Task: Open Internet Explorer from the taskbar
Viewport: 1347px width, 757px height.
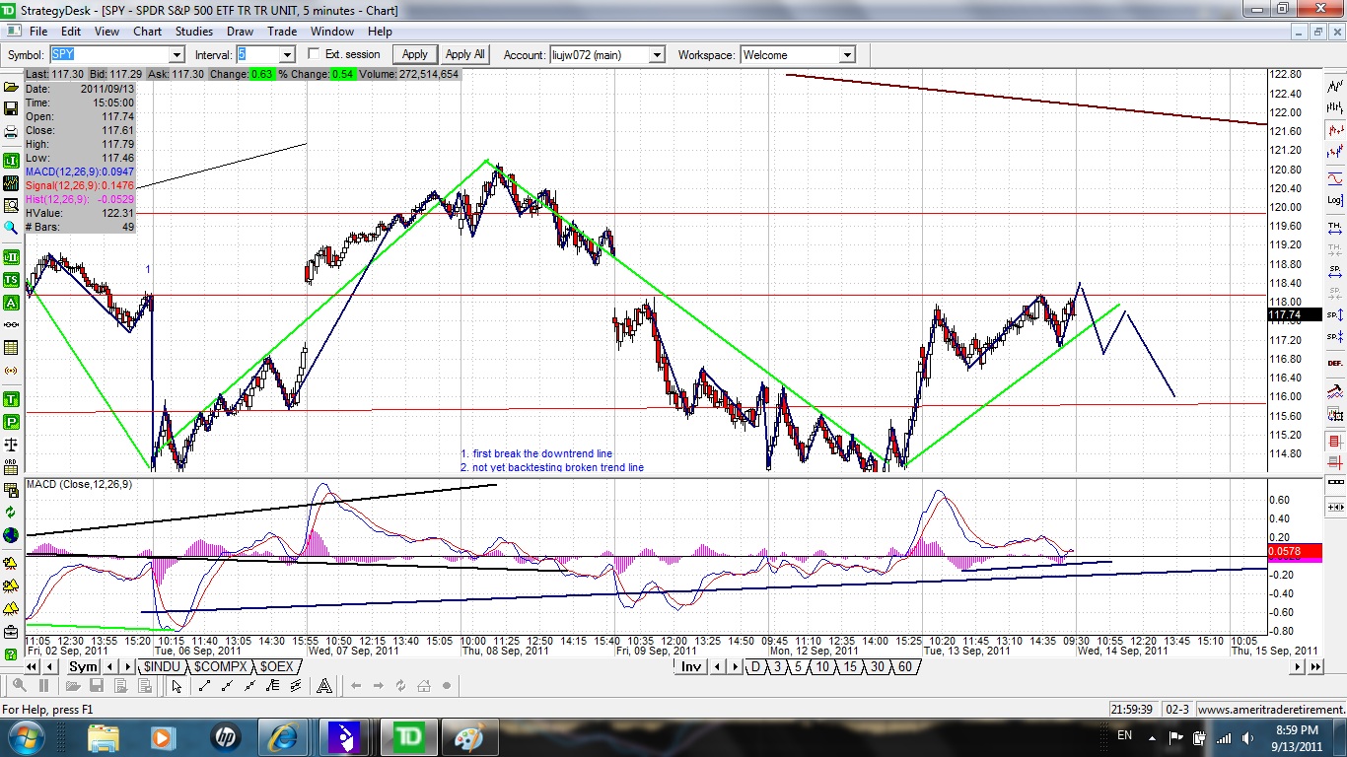Action: pos(284,737)
